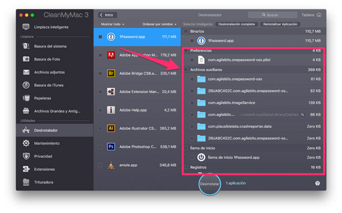
Task: Click the Desinstalador app icon in sidebar
Action: click(x=26, y=130)
